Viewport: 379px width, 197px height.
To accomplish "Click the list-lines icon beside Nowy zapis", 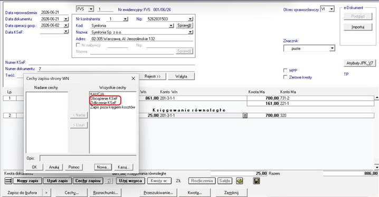I will pyautogui.click(x=8, y=181).
